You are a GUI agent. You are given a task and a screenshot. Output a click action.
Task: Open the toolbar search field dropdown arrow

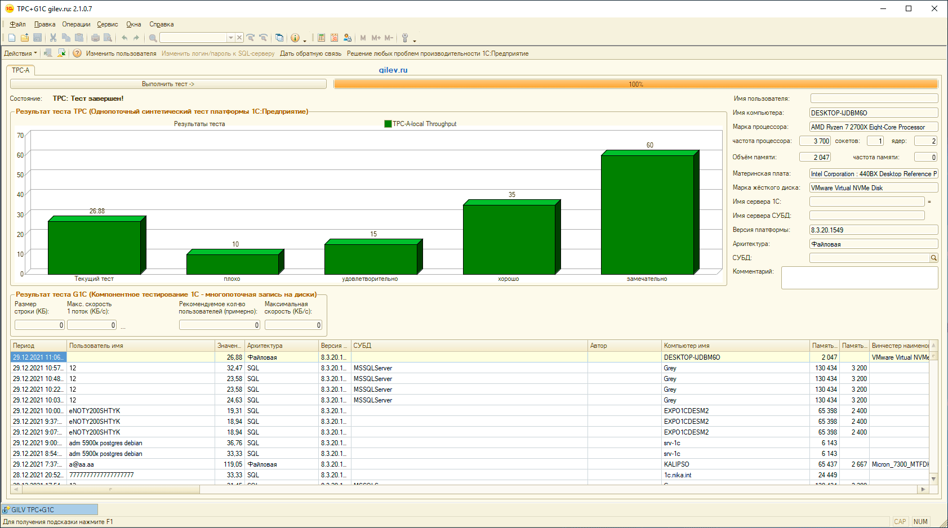coord(230,38)
